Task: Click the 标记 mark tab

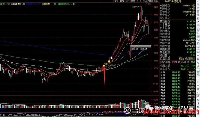Action: pos(145,1)
